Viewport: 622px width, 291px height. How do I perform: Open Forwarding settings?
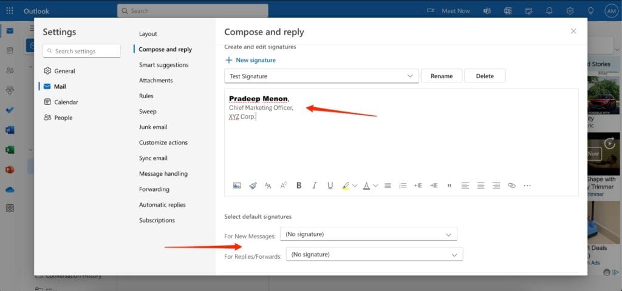[x=154, y=189]
